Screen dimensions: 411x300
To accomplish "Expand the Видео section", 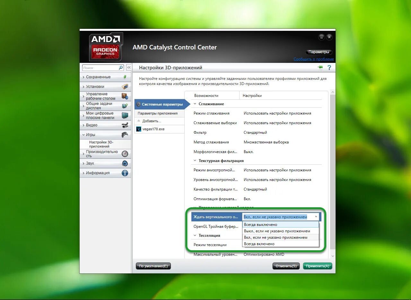I will pyautogui.click(x=83, y=125).
